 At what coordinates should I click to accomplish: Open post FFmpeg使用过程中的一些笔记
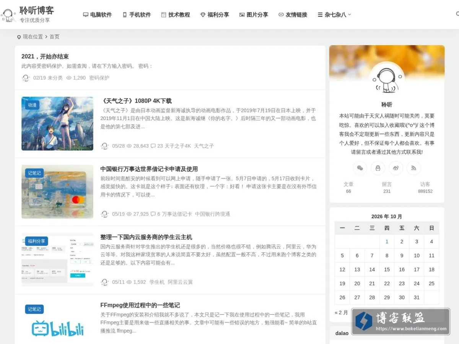[x=140, y=305]
